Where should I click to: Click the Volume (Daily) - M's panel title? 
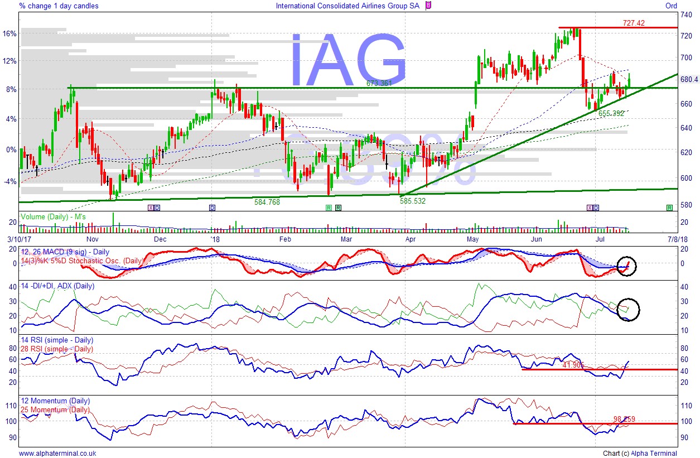point(53,216)
